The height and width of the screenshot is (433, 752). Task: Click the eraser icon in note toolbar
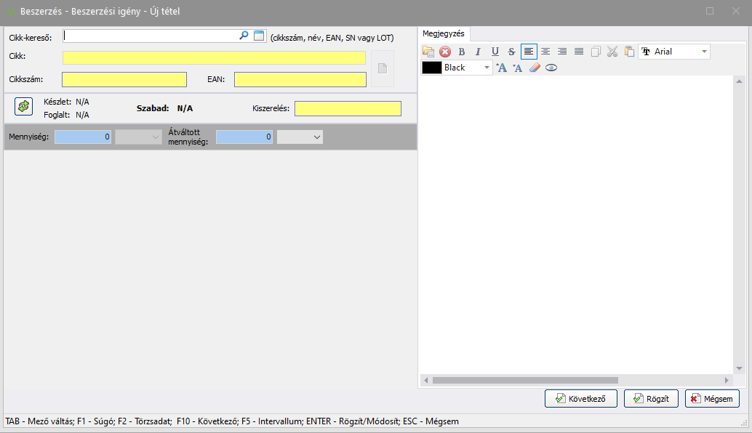coord(535,68)
